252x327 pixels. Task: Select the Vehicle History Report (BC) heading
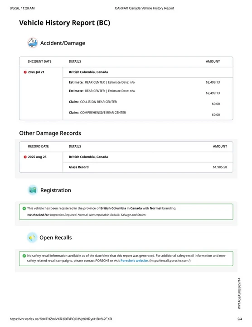[64, 23]
